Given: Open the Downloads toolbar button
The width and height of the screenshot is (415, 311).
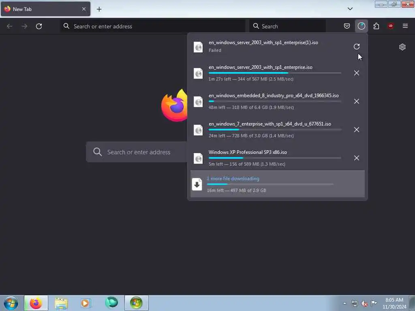Looking at the screenshot, I should (361, 26).
